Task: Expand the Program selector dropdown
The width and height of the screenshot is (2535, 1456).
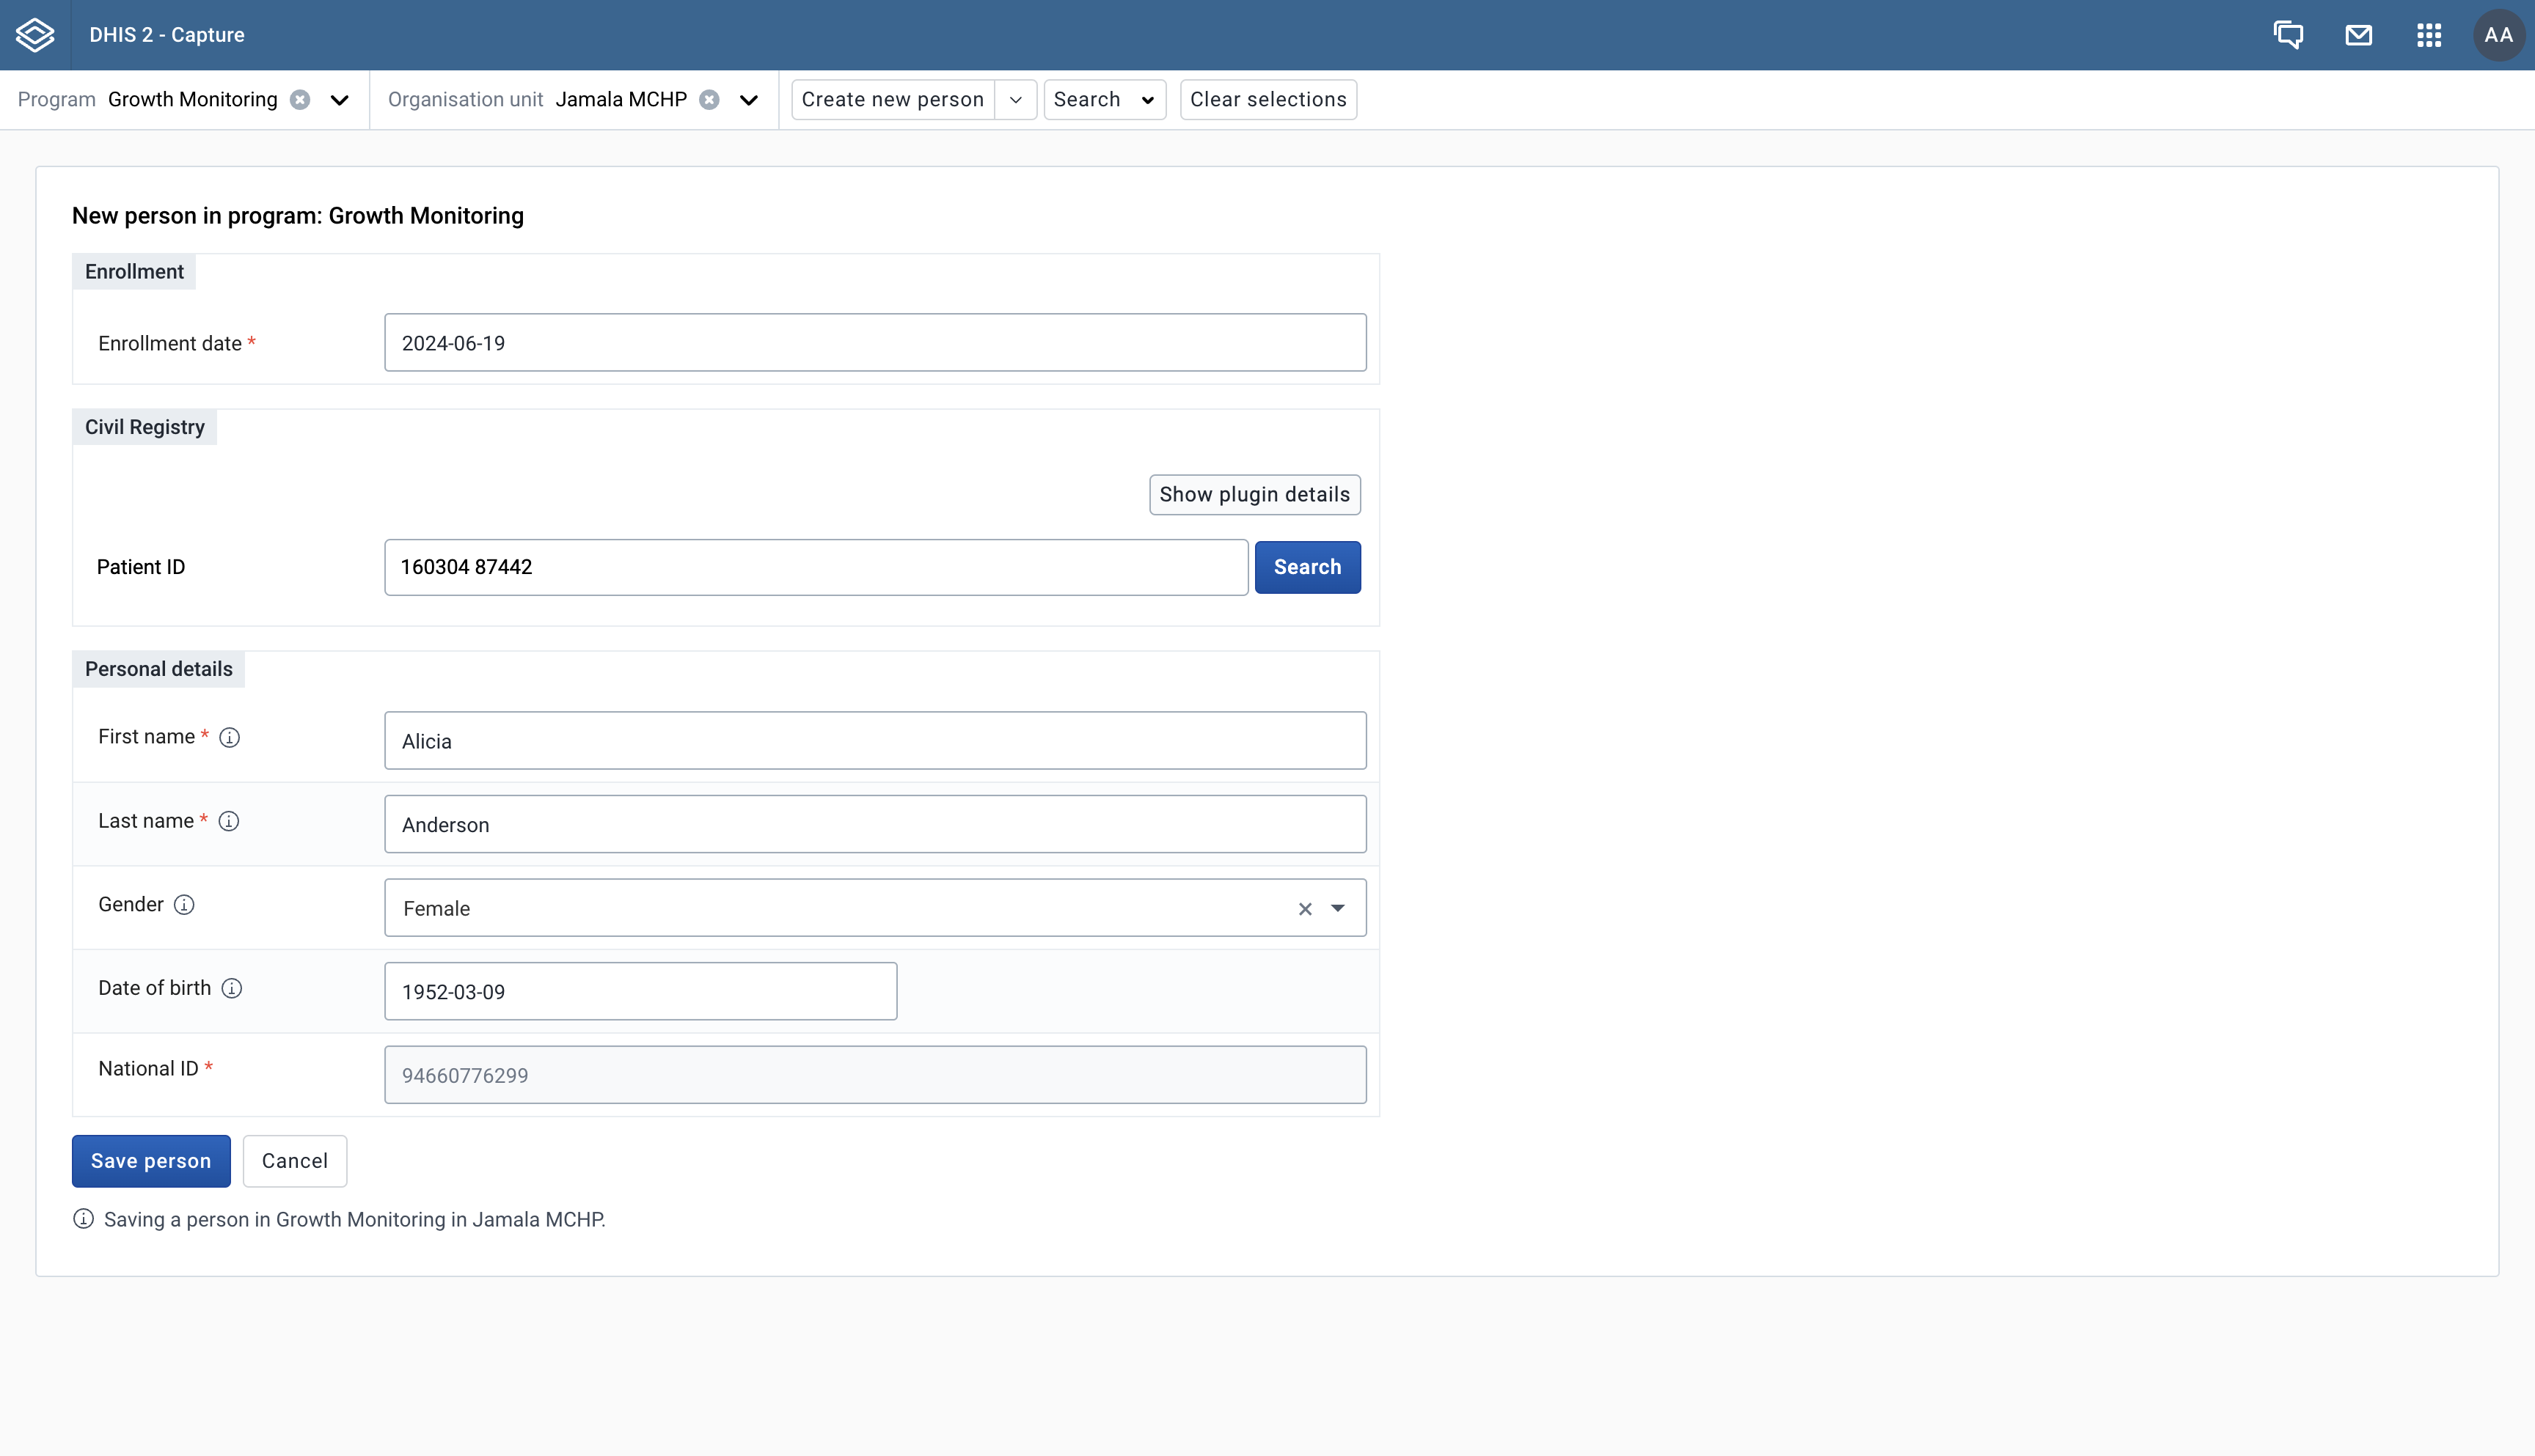Action: point(339,100)
